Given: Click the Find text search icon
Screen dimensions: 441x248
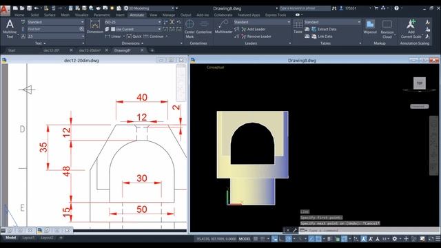Looking at the screenshot, I should 81,29.
